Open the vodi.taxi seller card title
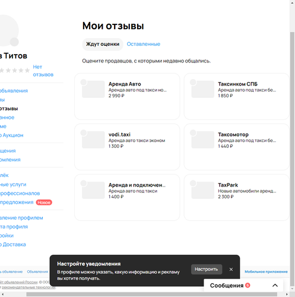Screen dimensions: 295x297 tap(119, 134)
